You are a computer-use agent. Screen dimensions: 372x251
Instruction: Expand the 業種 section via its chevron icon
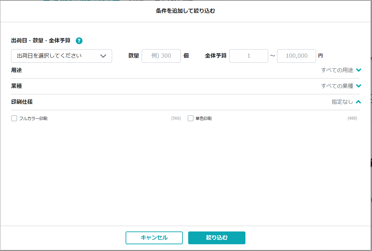tap(359, 86)
